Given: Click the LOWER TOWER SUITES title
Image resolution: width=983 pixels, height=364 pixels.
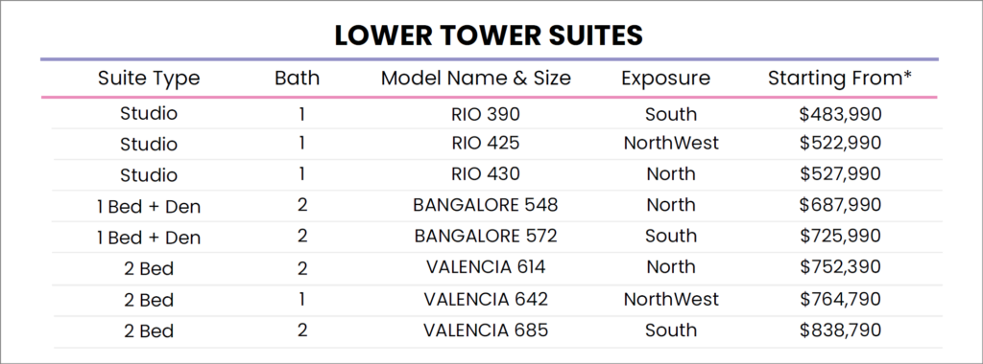Looking at the screenshot, I should tap(489, 35).
